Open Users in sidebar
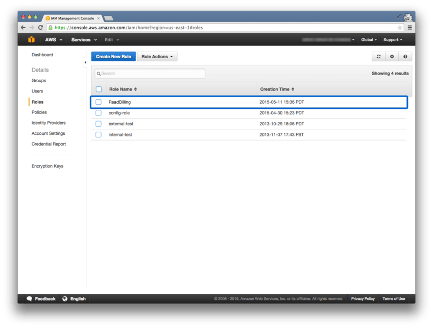 coord(37,91)
